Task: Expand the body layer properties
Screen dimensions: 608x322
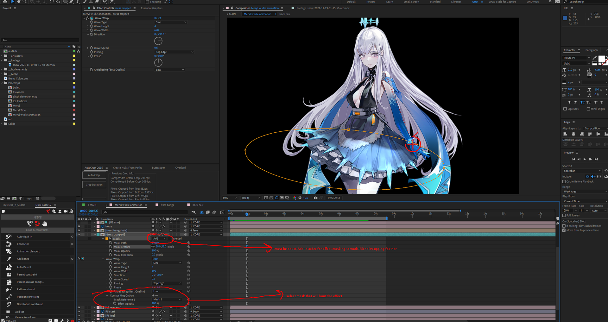Action: pos(94,226)
